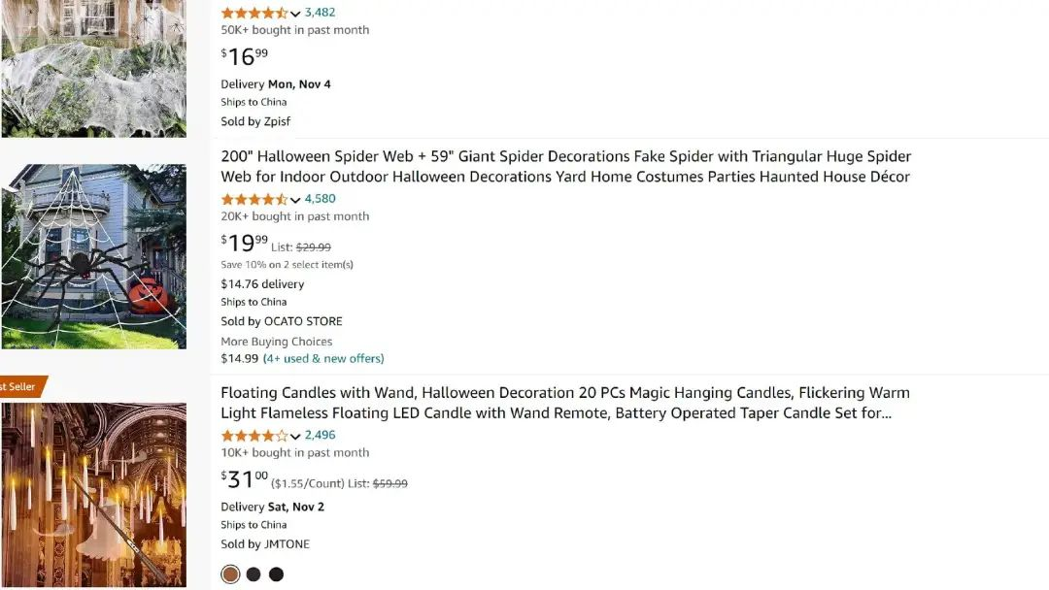Open the floating candles product image

coord(93,493)
